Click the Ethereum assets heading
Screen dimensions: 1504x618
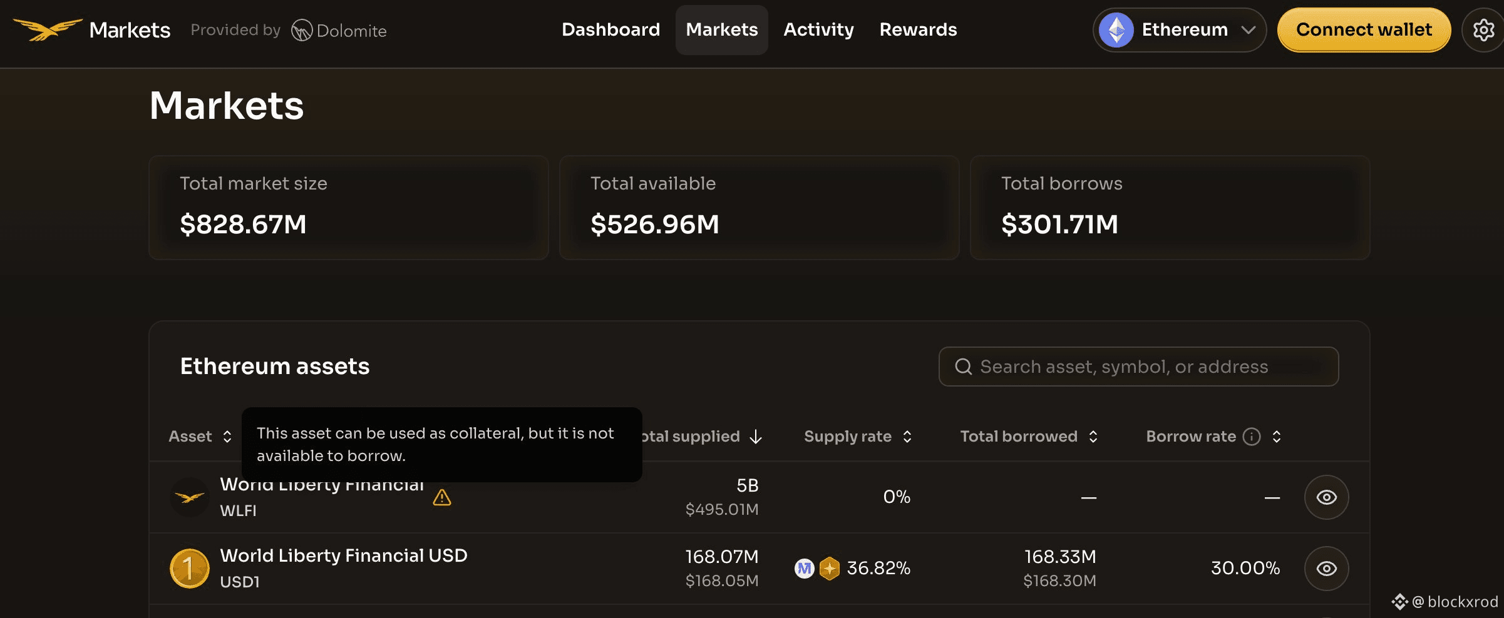(x=275, y=367)
